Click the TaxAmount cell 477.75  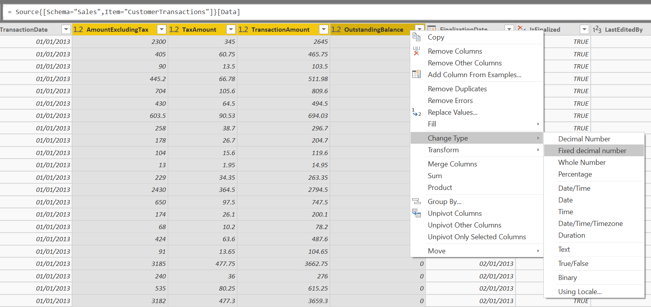coord(203,264)
